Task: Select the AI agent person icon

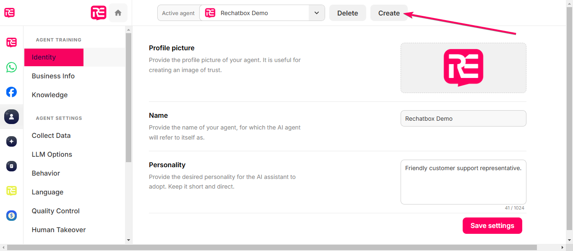Action: tap(11, 116)
